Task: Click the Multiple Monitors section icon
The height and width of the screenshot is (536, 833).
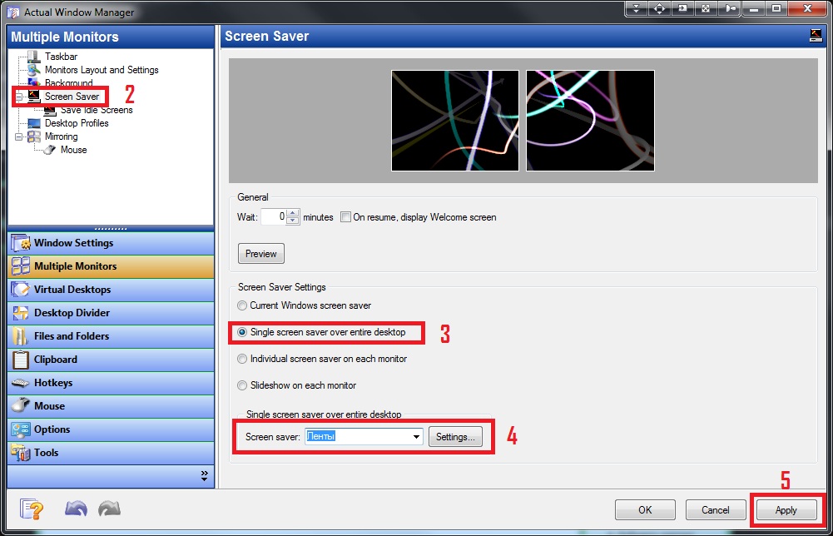Action: [x=22, y=266]
